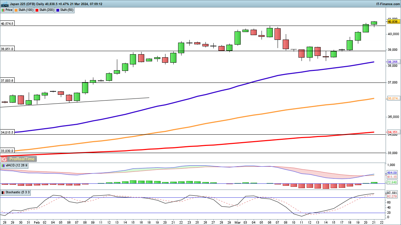Click the MACD indicator color icon
Screen dimensions: 401x225
click(3, 165)
